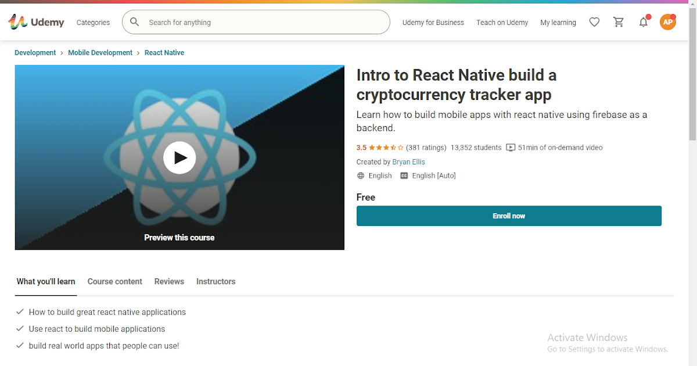Go to My learning

coord(558,22)
